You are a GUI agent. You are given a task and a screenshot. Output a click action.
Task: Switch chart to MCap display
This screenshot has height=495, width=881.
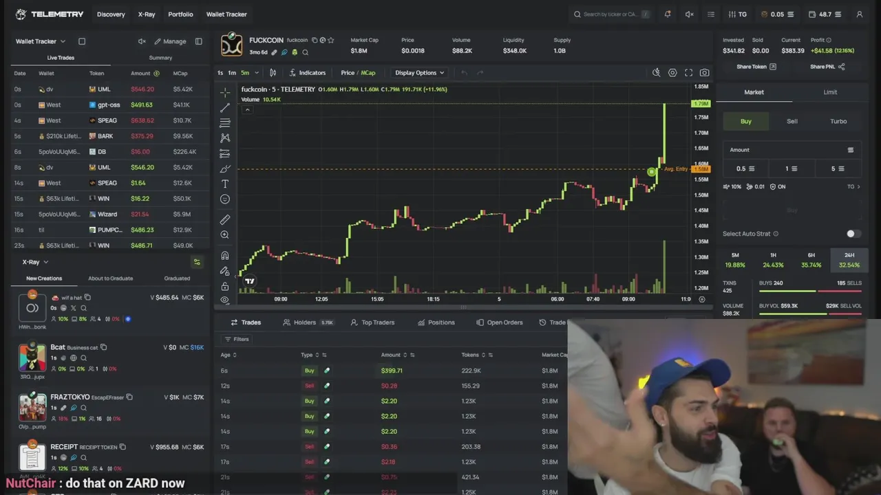[368, 73]
